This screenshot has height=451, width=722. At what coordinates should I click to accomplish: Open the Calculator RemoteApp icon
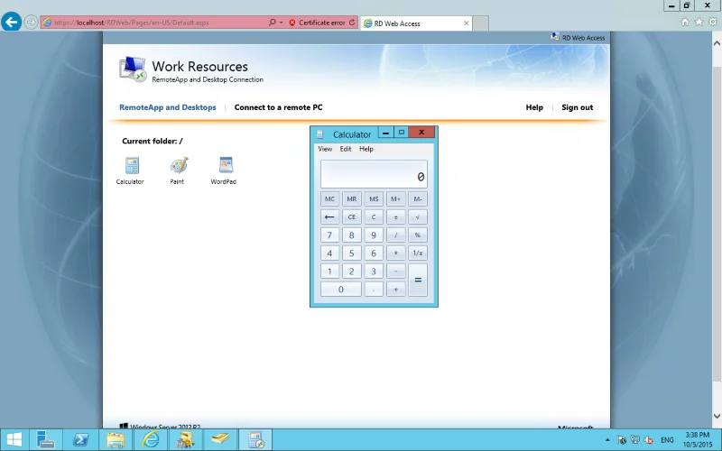(x=132, y=166)
